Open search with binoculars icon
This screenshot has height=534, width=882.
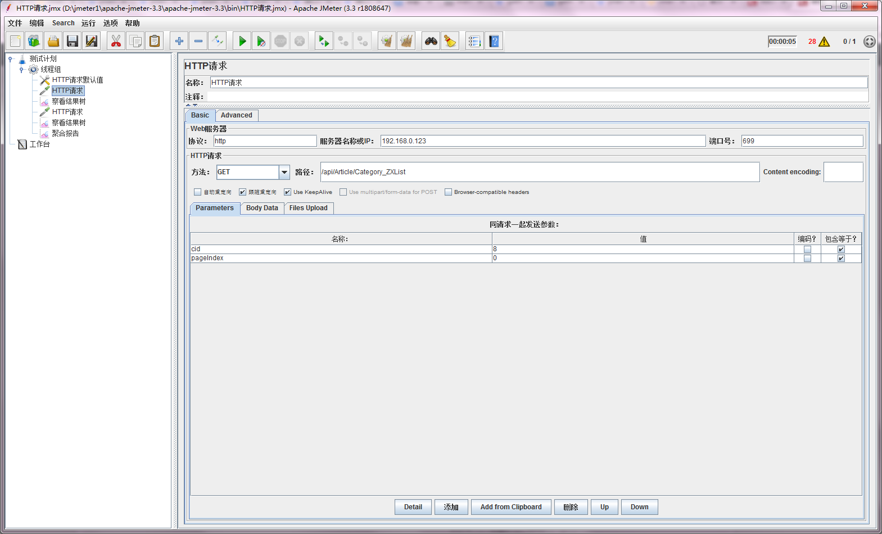[x=431, y=41]
